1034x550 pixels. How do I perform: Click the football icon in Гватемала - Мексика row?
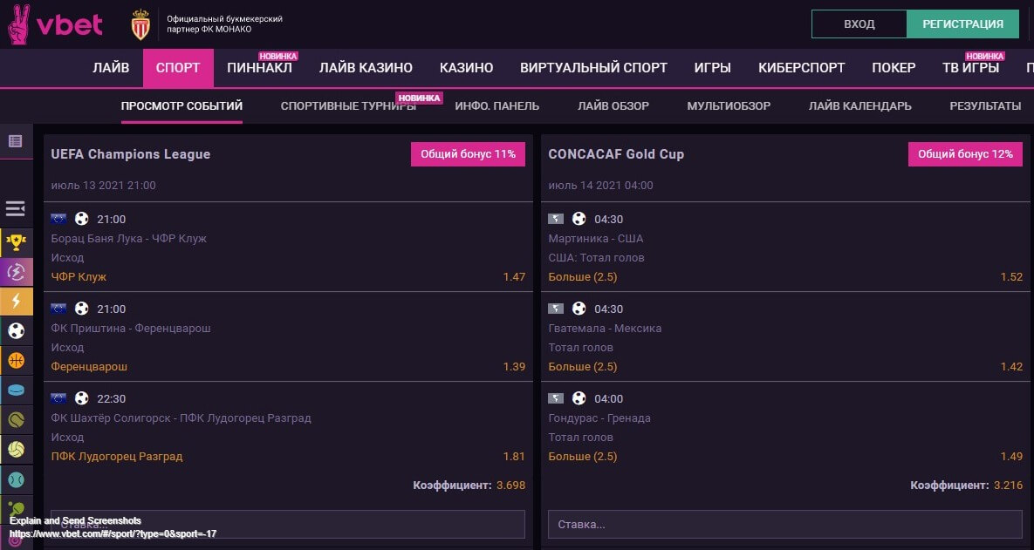579,309
